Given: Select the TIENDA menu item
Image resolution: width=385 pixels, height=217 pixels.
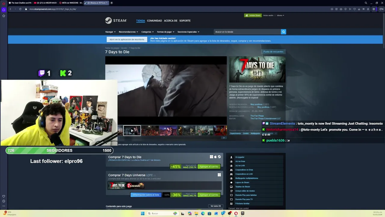Looking at the screenshot, I should (140, 21).
